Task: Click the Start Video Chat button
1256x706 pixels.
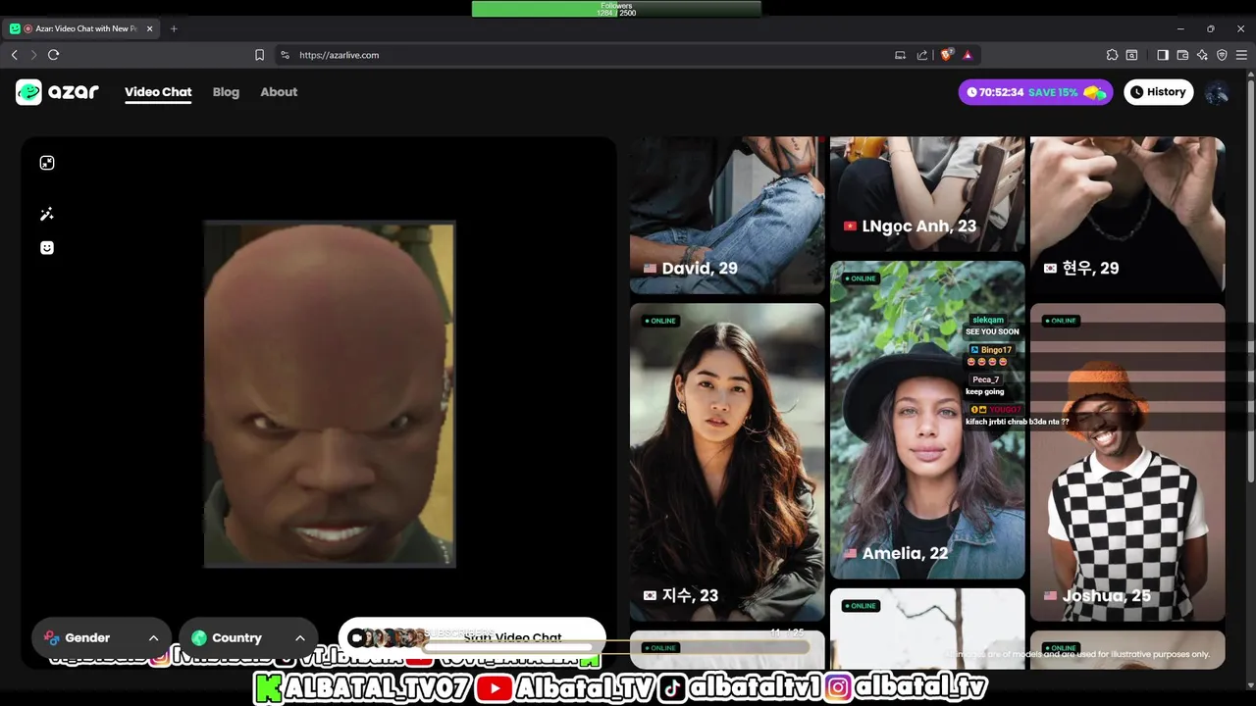Action: (x=472, y=637)
